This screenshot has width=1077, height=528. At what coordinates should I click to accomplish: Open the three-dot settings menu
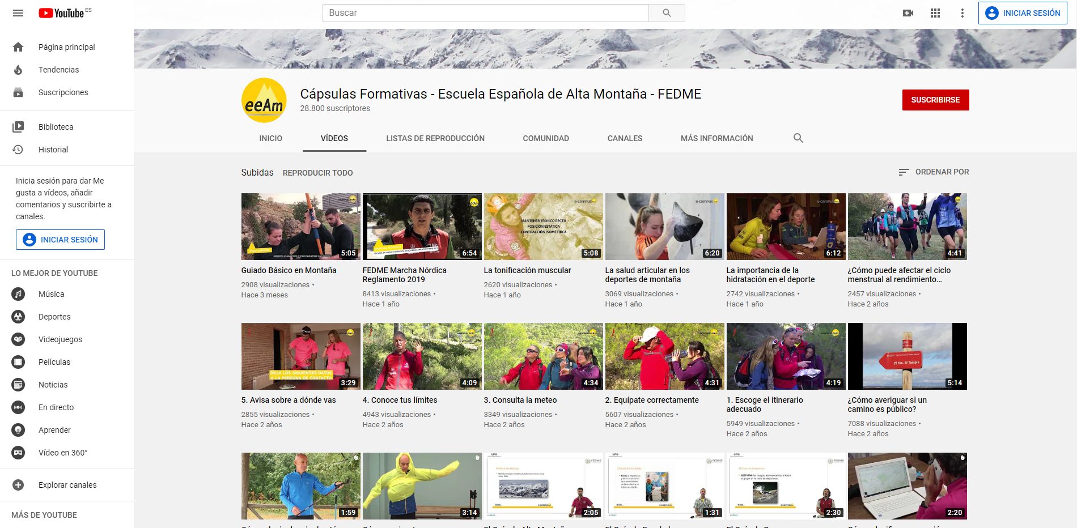pyautogui.click(x=962, y=13)
